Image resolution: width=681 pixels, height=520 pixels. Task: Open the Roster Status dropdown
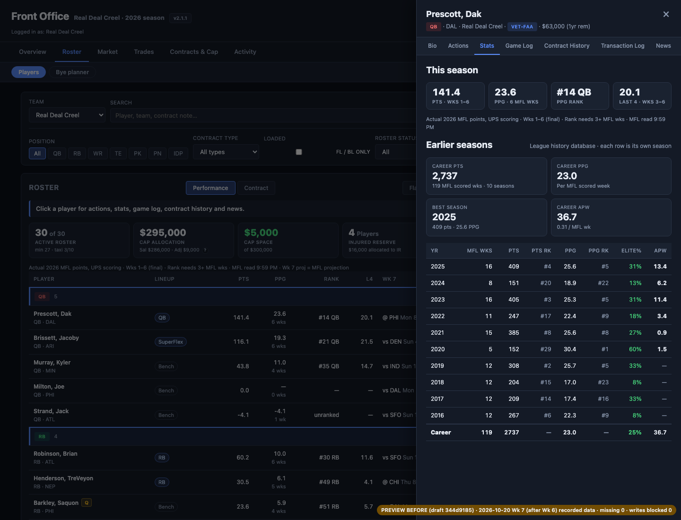pos(396,152)
